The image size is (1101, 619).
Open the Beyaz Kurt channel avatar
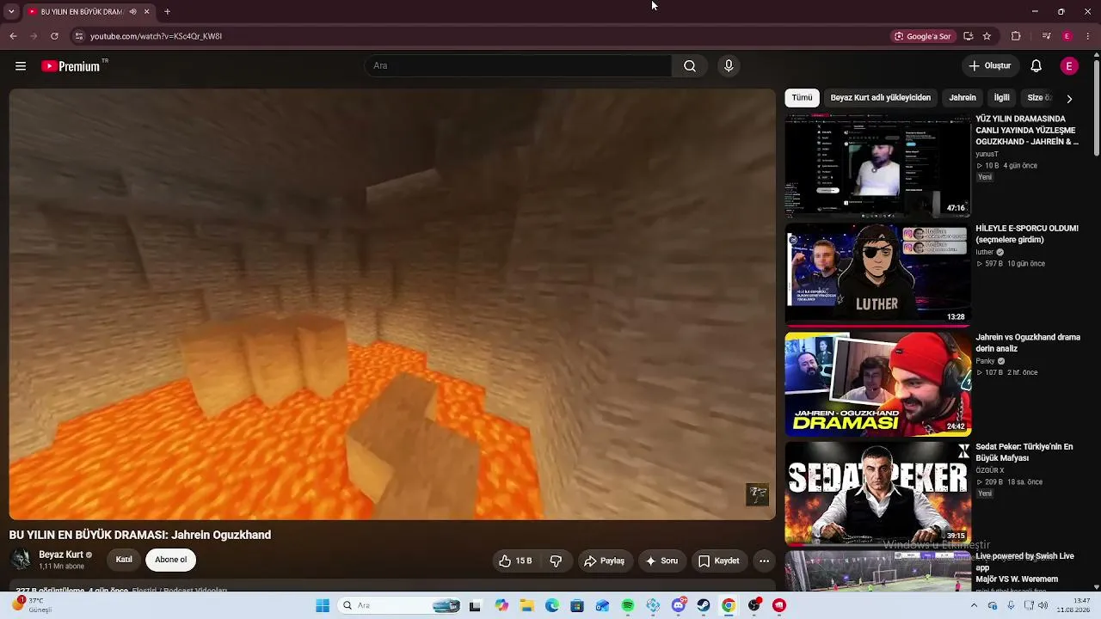coord(21,560)
